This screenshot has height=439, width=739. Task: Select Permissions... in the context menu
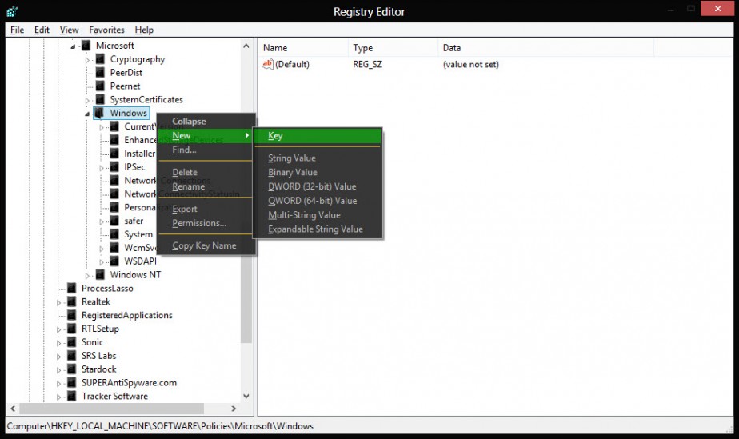(x=206, y=223)
